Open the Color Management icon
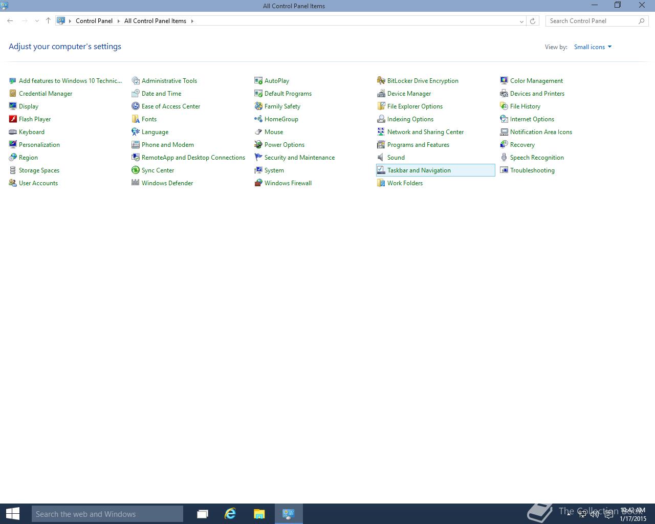Screen dimensions: 655x524 click(x=504, y=80)
